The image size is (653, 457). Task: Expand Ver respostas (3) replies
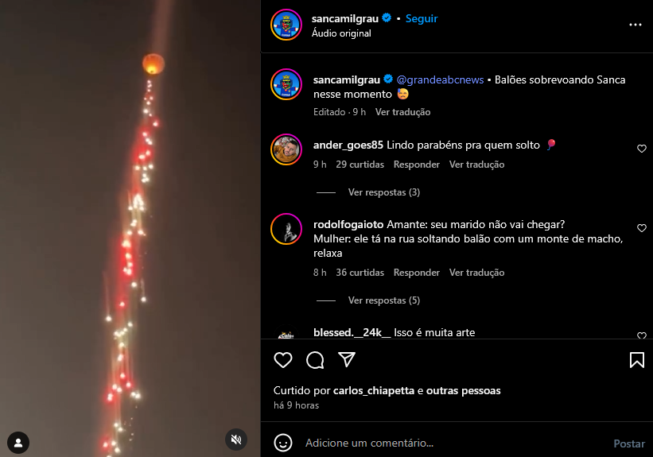coord(384,192)
